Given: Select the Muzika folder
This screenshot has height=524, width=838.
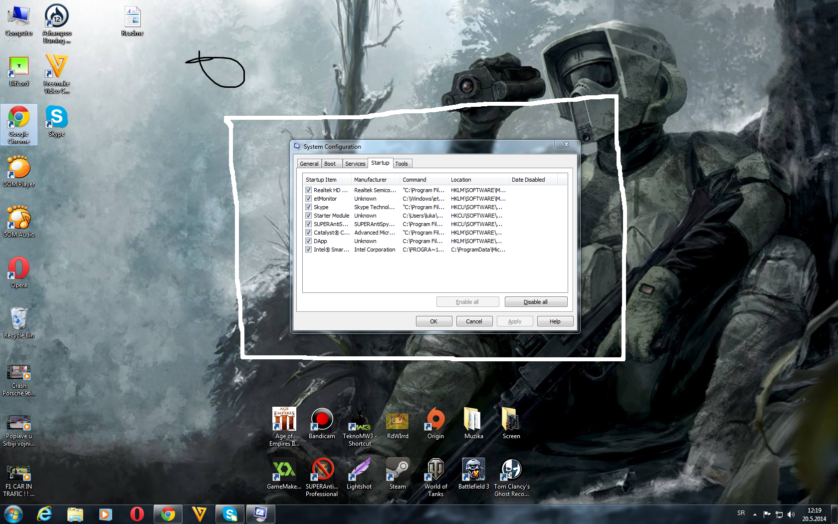Looking at the screenshot, I should point(473,424).
